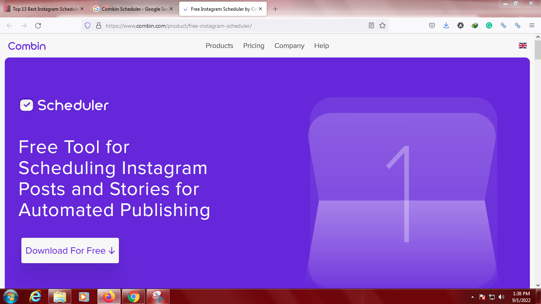Go back using the browser back arrow
Viewport: 541px width, 304px height.
tap(10, 25)
